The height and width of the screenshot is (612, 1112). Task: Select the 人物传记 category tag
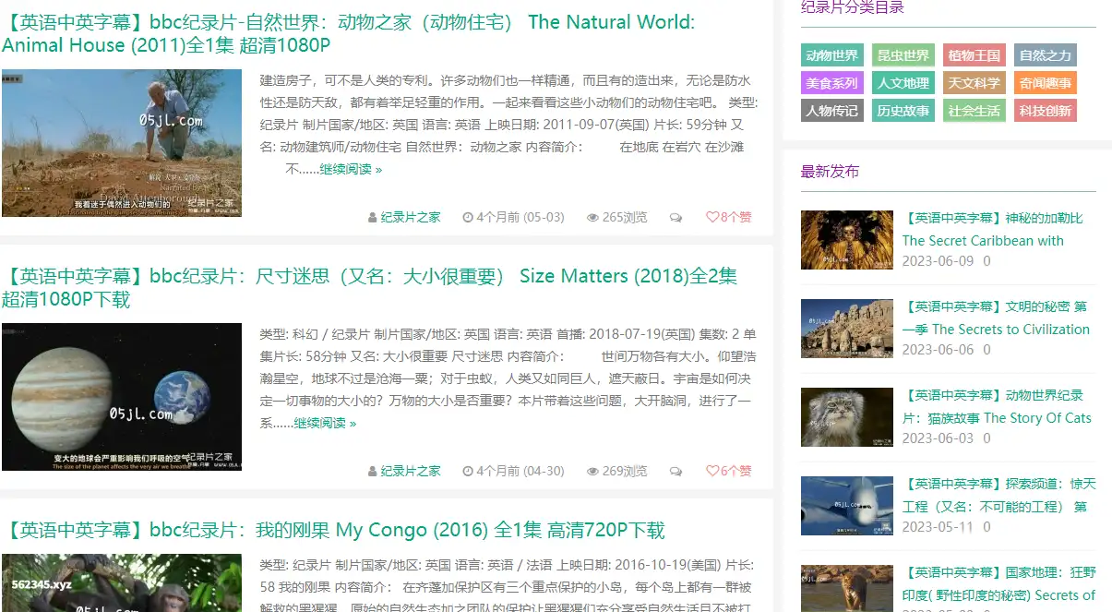point(832,111)
